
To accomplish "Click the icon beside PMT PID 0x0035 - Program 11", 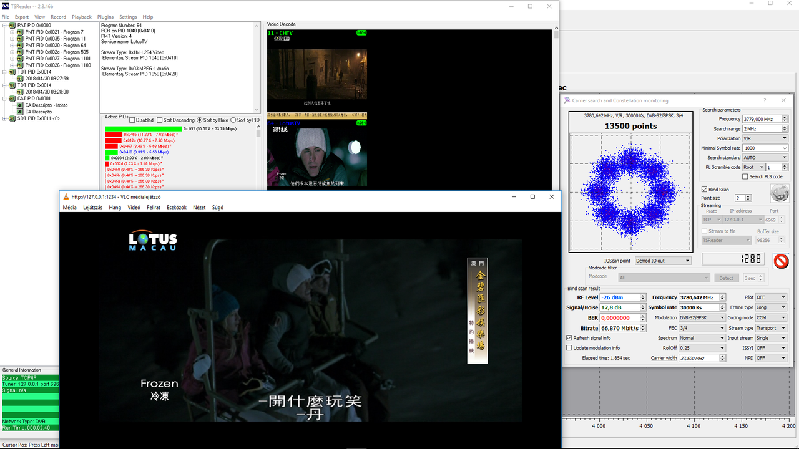I will (21, 39).
